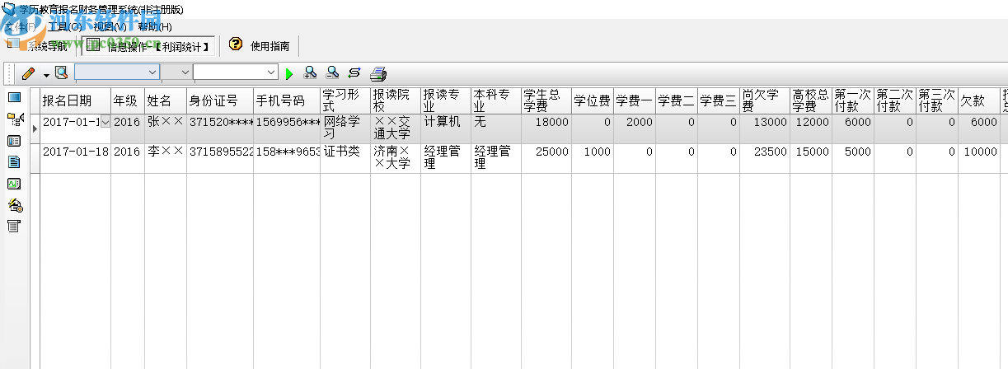Click the pencil edit icon in toolbar
This screenshot has height=369, width=1008.
(29, 73)
